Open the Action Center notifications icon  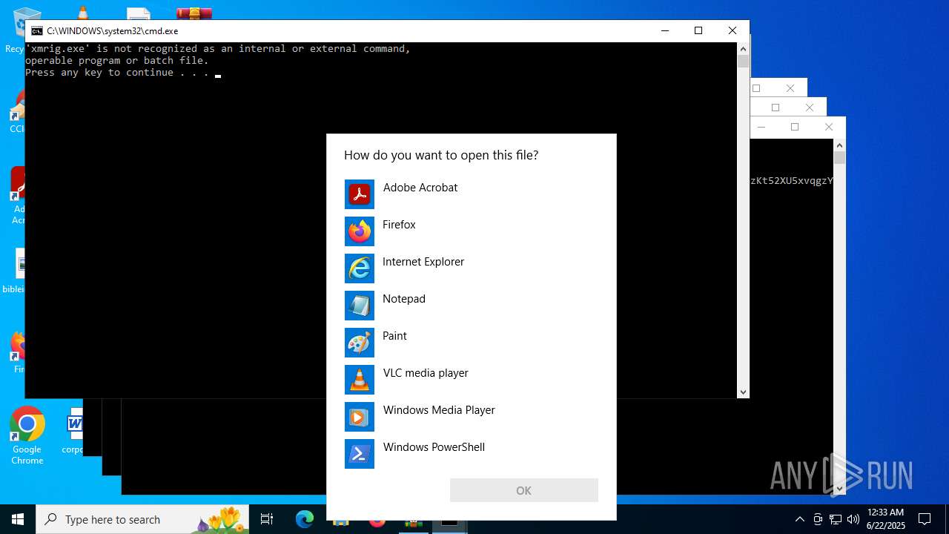[x=925, y=519]
